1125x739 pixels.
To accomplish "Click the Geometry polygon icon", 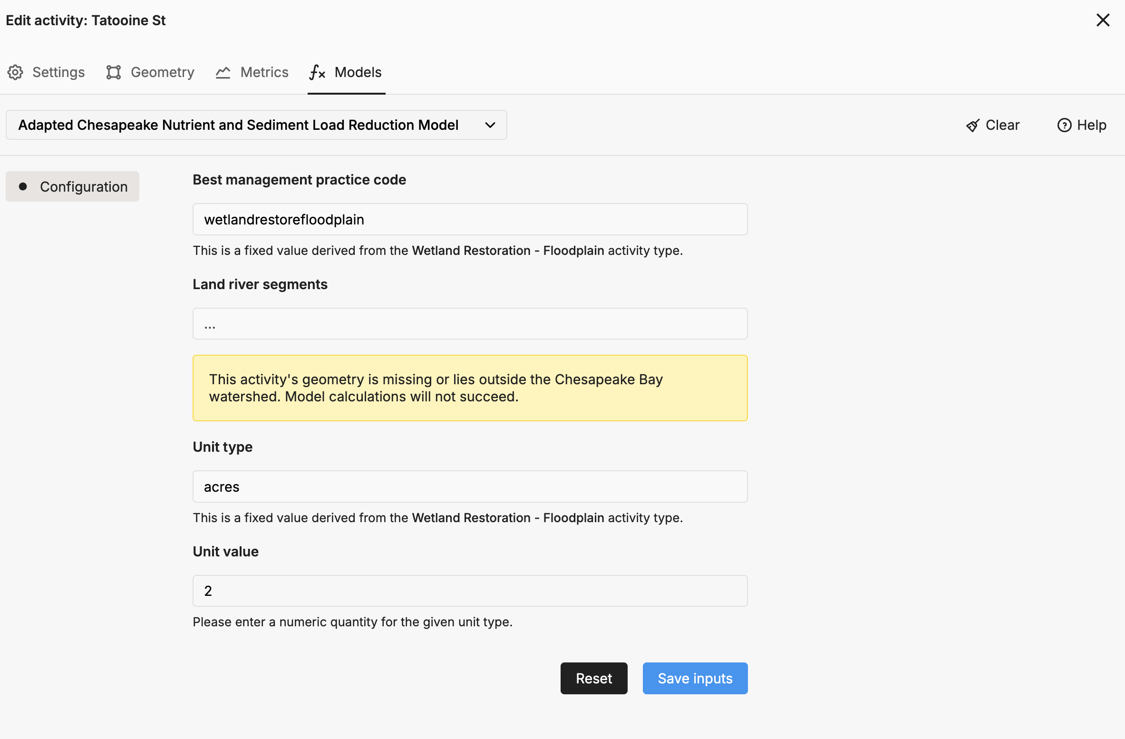I will [x=113, y=72].
